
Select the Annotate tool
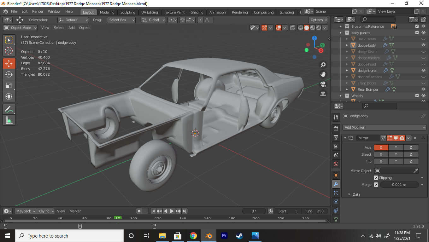pos(9,109)
